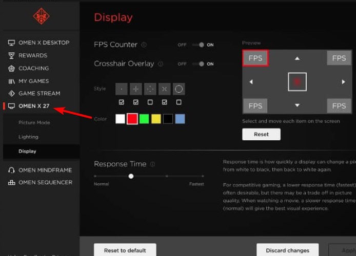
Task: Uncheck the plus style checkbox
Action: (136, 102)
